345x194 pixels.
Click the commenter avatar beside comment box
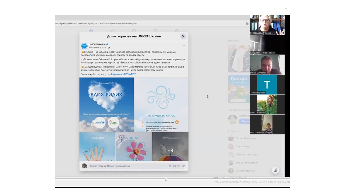84,166
